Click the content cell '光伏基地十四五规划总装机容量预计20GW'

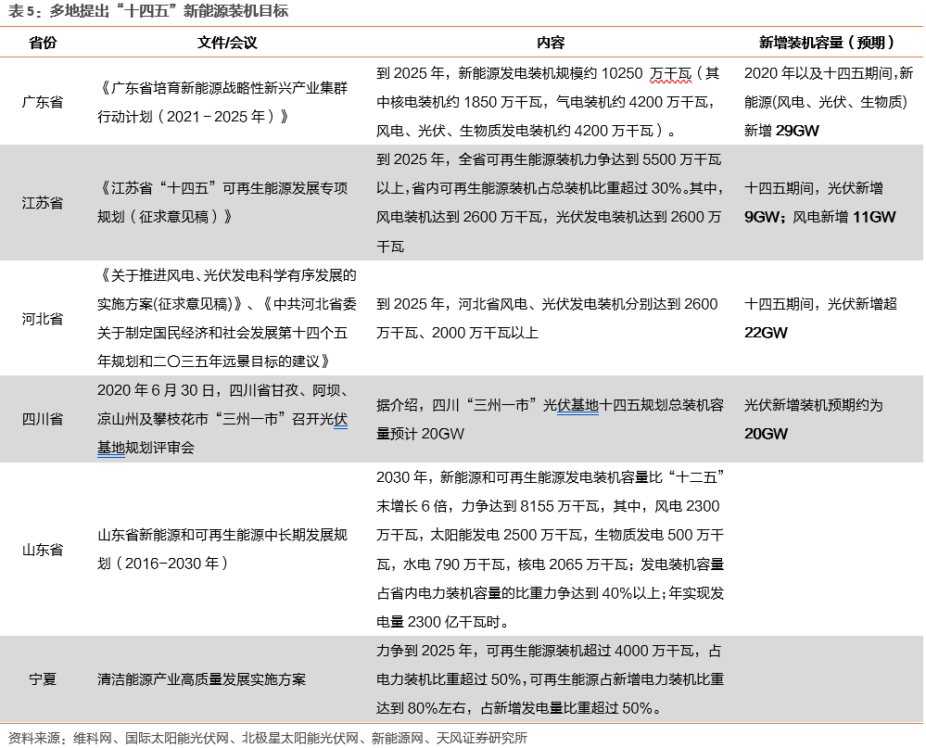(x=550, y=419)
